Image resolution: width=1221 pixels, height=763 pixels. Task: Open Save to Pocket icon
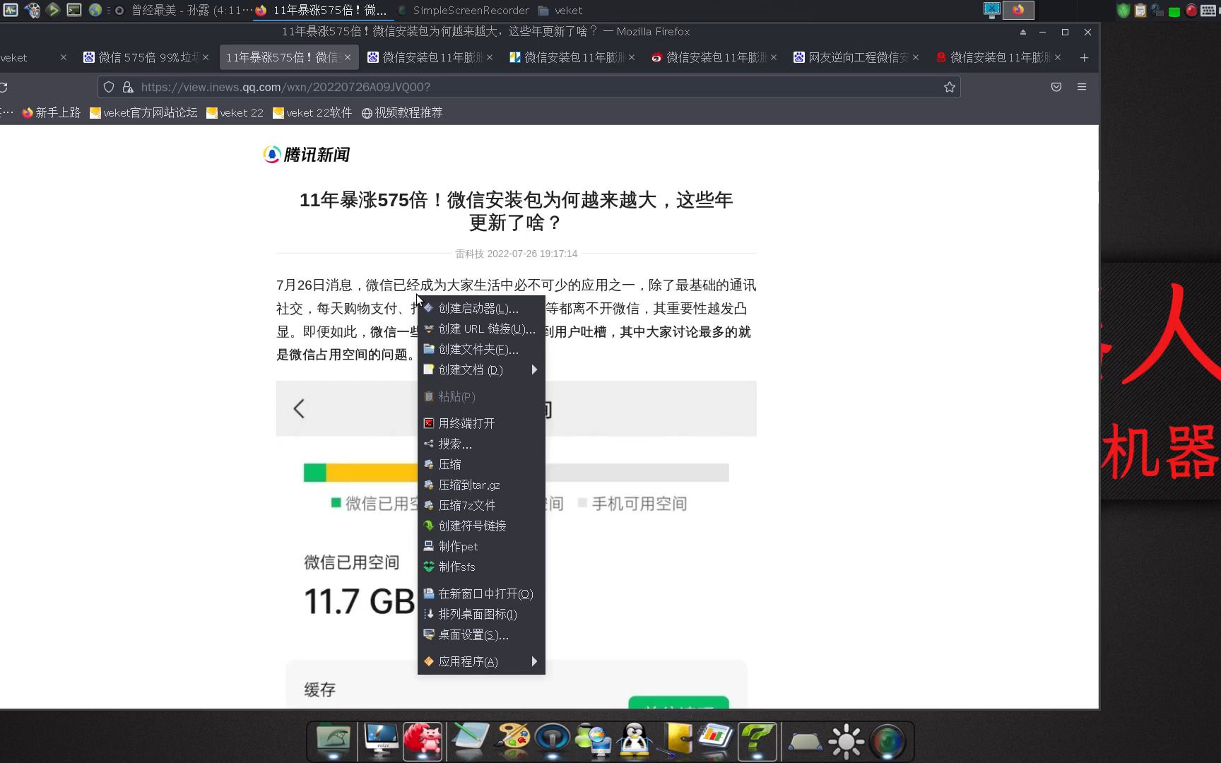tap(1056, 87)
